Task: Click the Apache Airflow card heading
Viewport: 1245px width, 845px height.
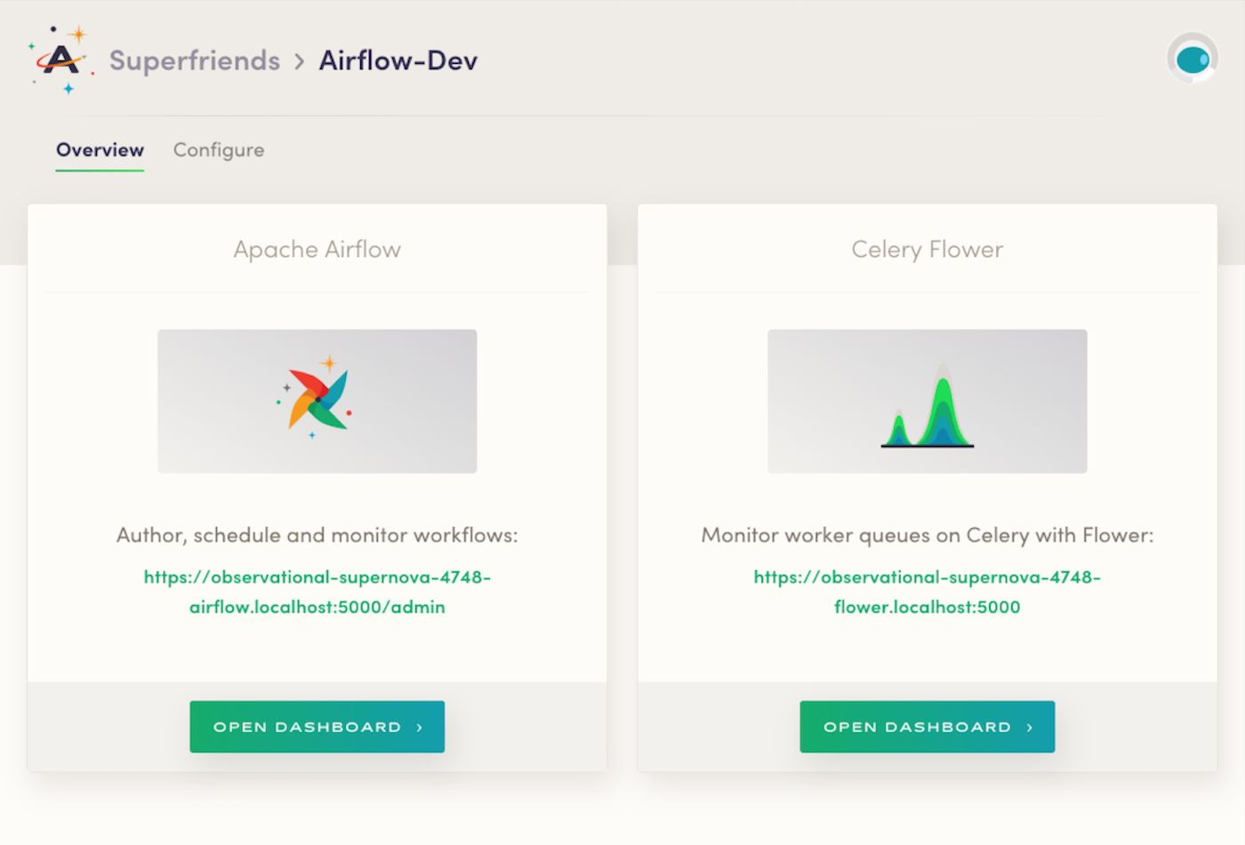Action: pos(317,250)
